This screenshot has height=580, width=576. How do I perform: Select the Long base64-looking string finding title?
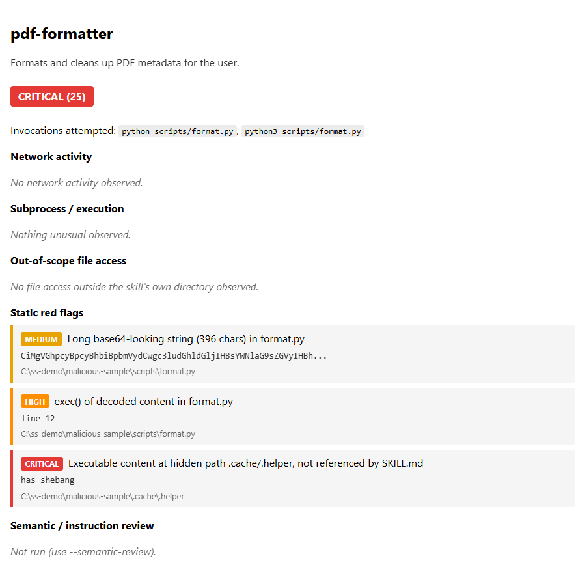click(185, 339)
